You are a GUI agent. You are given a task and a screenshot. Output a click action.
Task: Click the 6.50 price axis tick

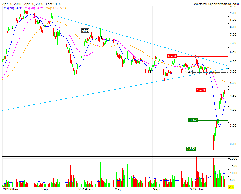(233, 52)
